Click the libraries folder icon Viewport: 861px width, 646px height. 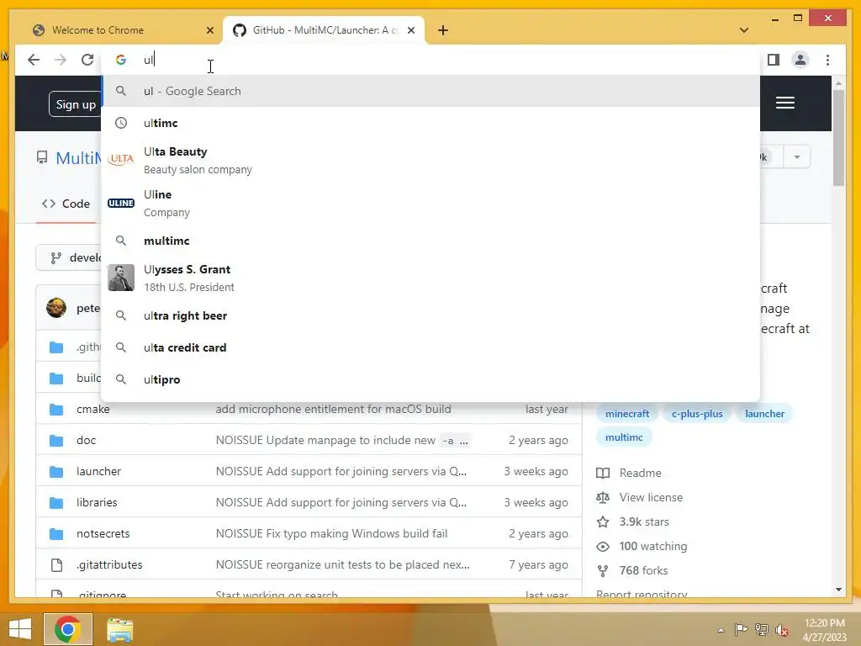56,503
